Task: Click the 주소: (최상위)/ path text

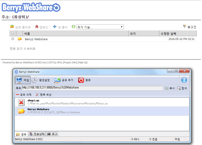Action: pos(15,17)
